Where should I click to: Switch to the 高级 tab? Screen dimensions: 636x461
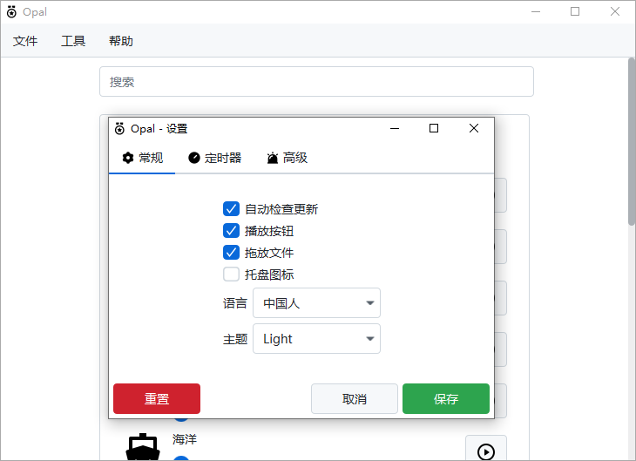coord(287,158)
